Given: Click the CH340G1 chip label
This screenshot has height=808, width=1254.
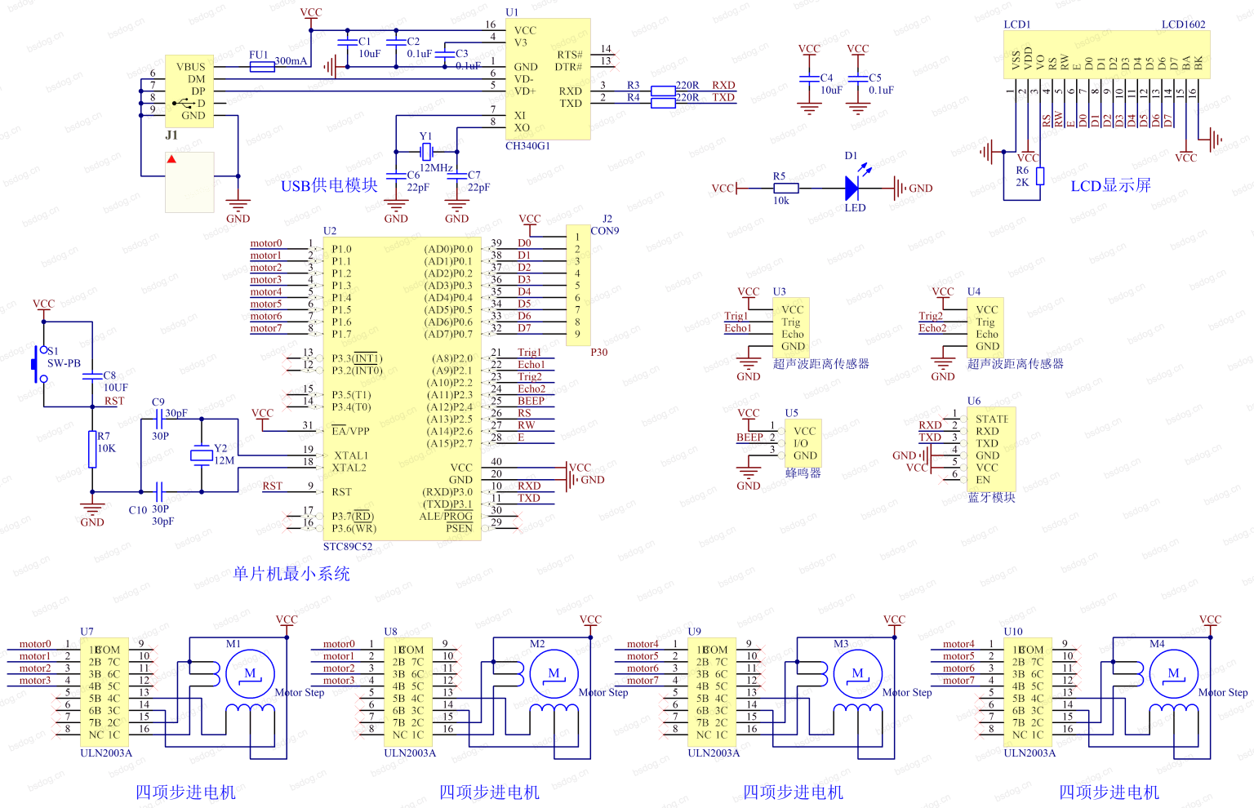Looking at the screenshot, I should 527,146.
